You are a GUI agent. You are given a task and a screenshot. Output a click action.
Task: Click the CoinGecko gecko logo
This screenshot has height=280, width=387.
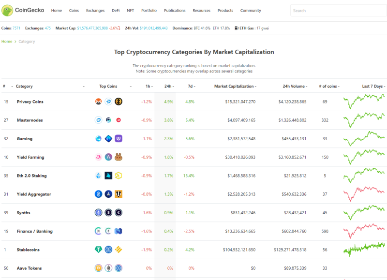7,10
